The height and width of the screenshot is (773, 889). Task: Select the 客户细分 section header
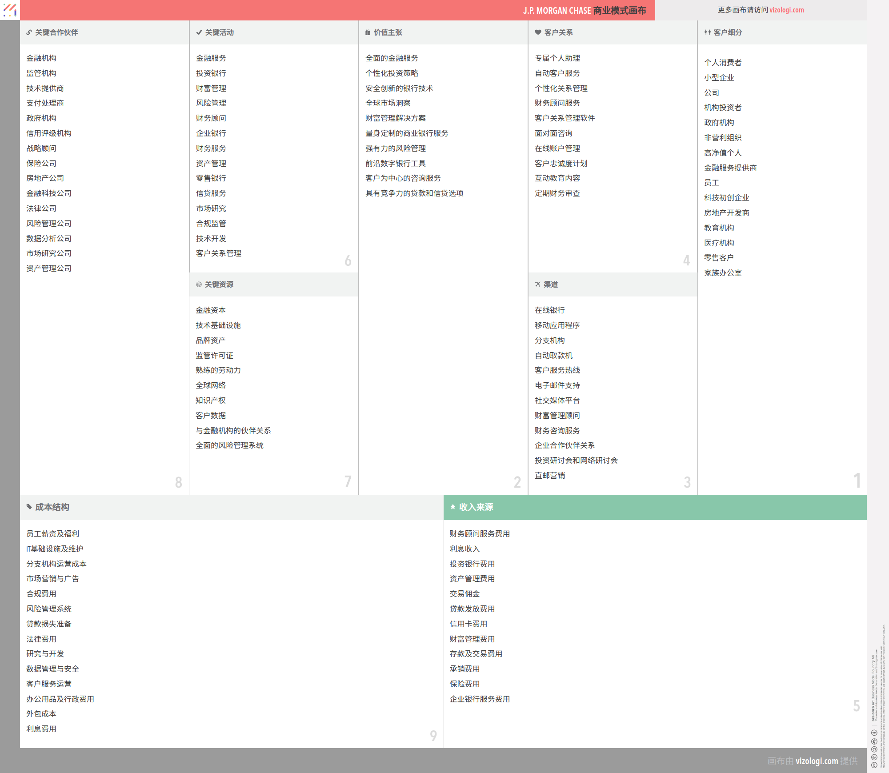[728, 32]
